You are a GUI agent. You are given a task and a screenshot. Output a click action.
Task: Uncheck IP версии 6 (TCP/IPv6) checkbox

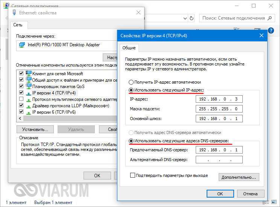(x=21, y=112)
